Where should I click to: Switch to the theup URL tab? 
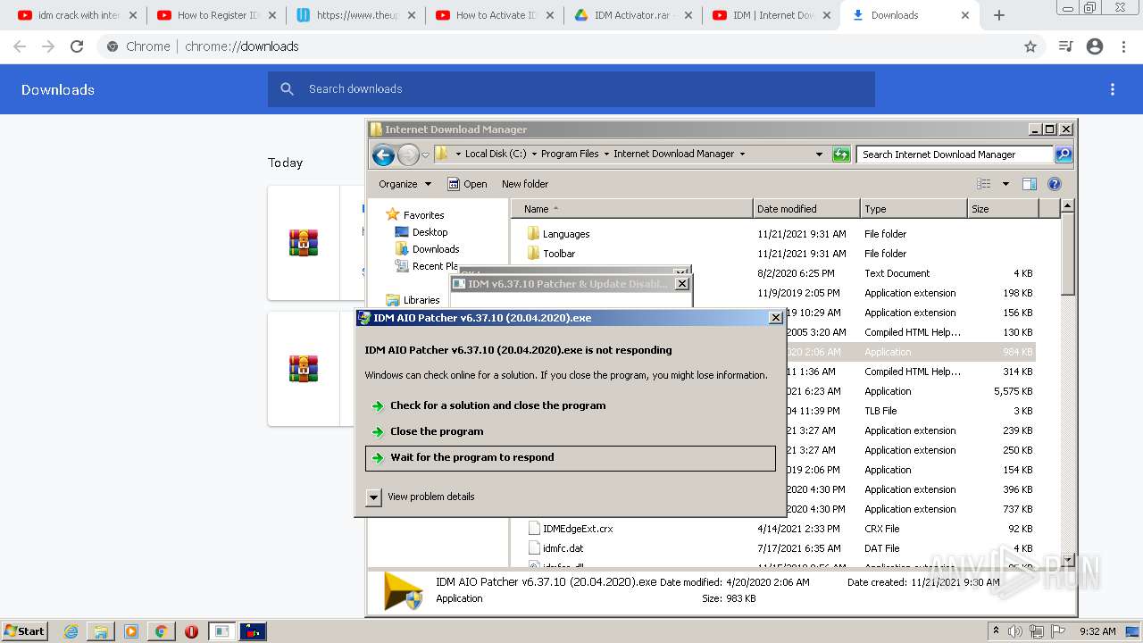point(357,15)
